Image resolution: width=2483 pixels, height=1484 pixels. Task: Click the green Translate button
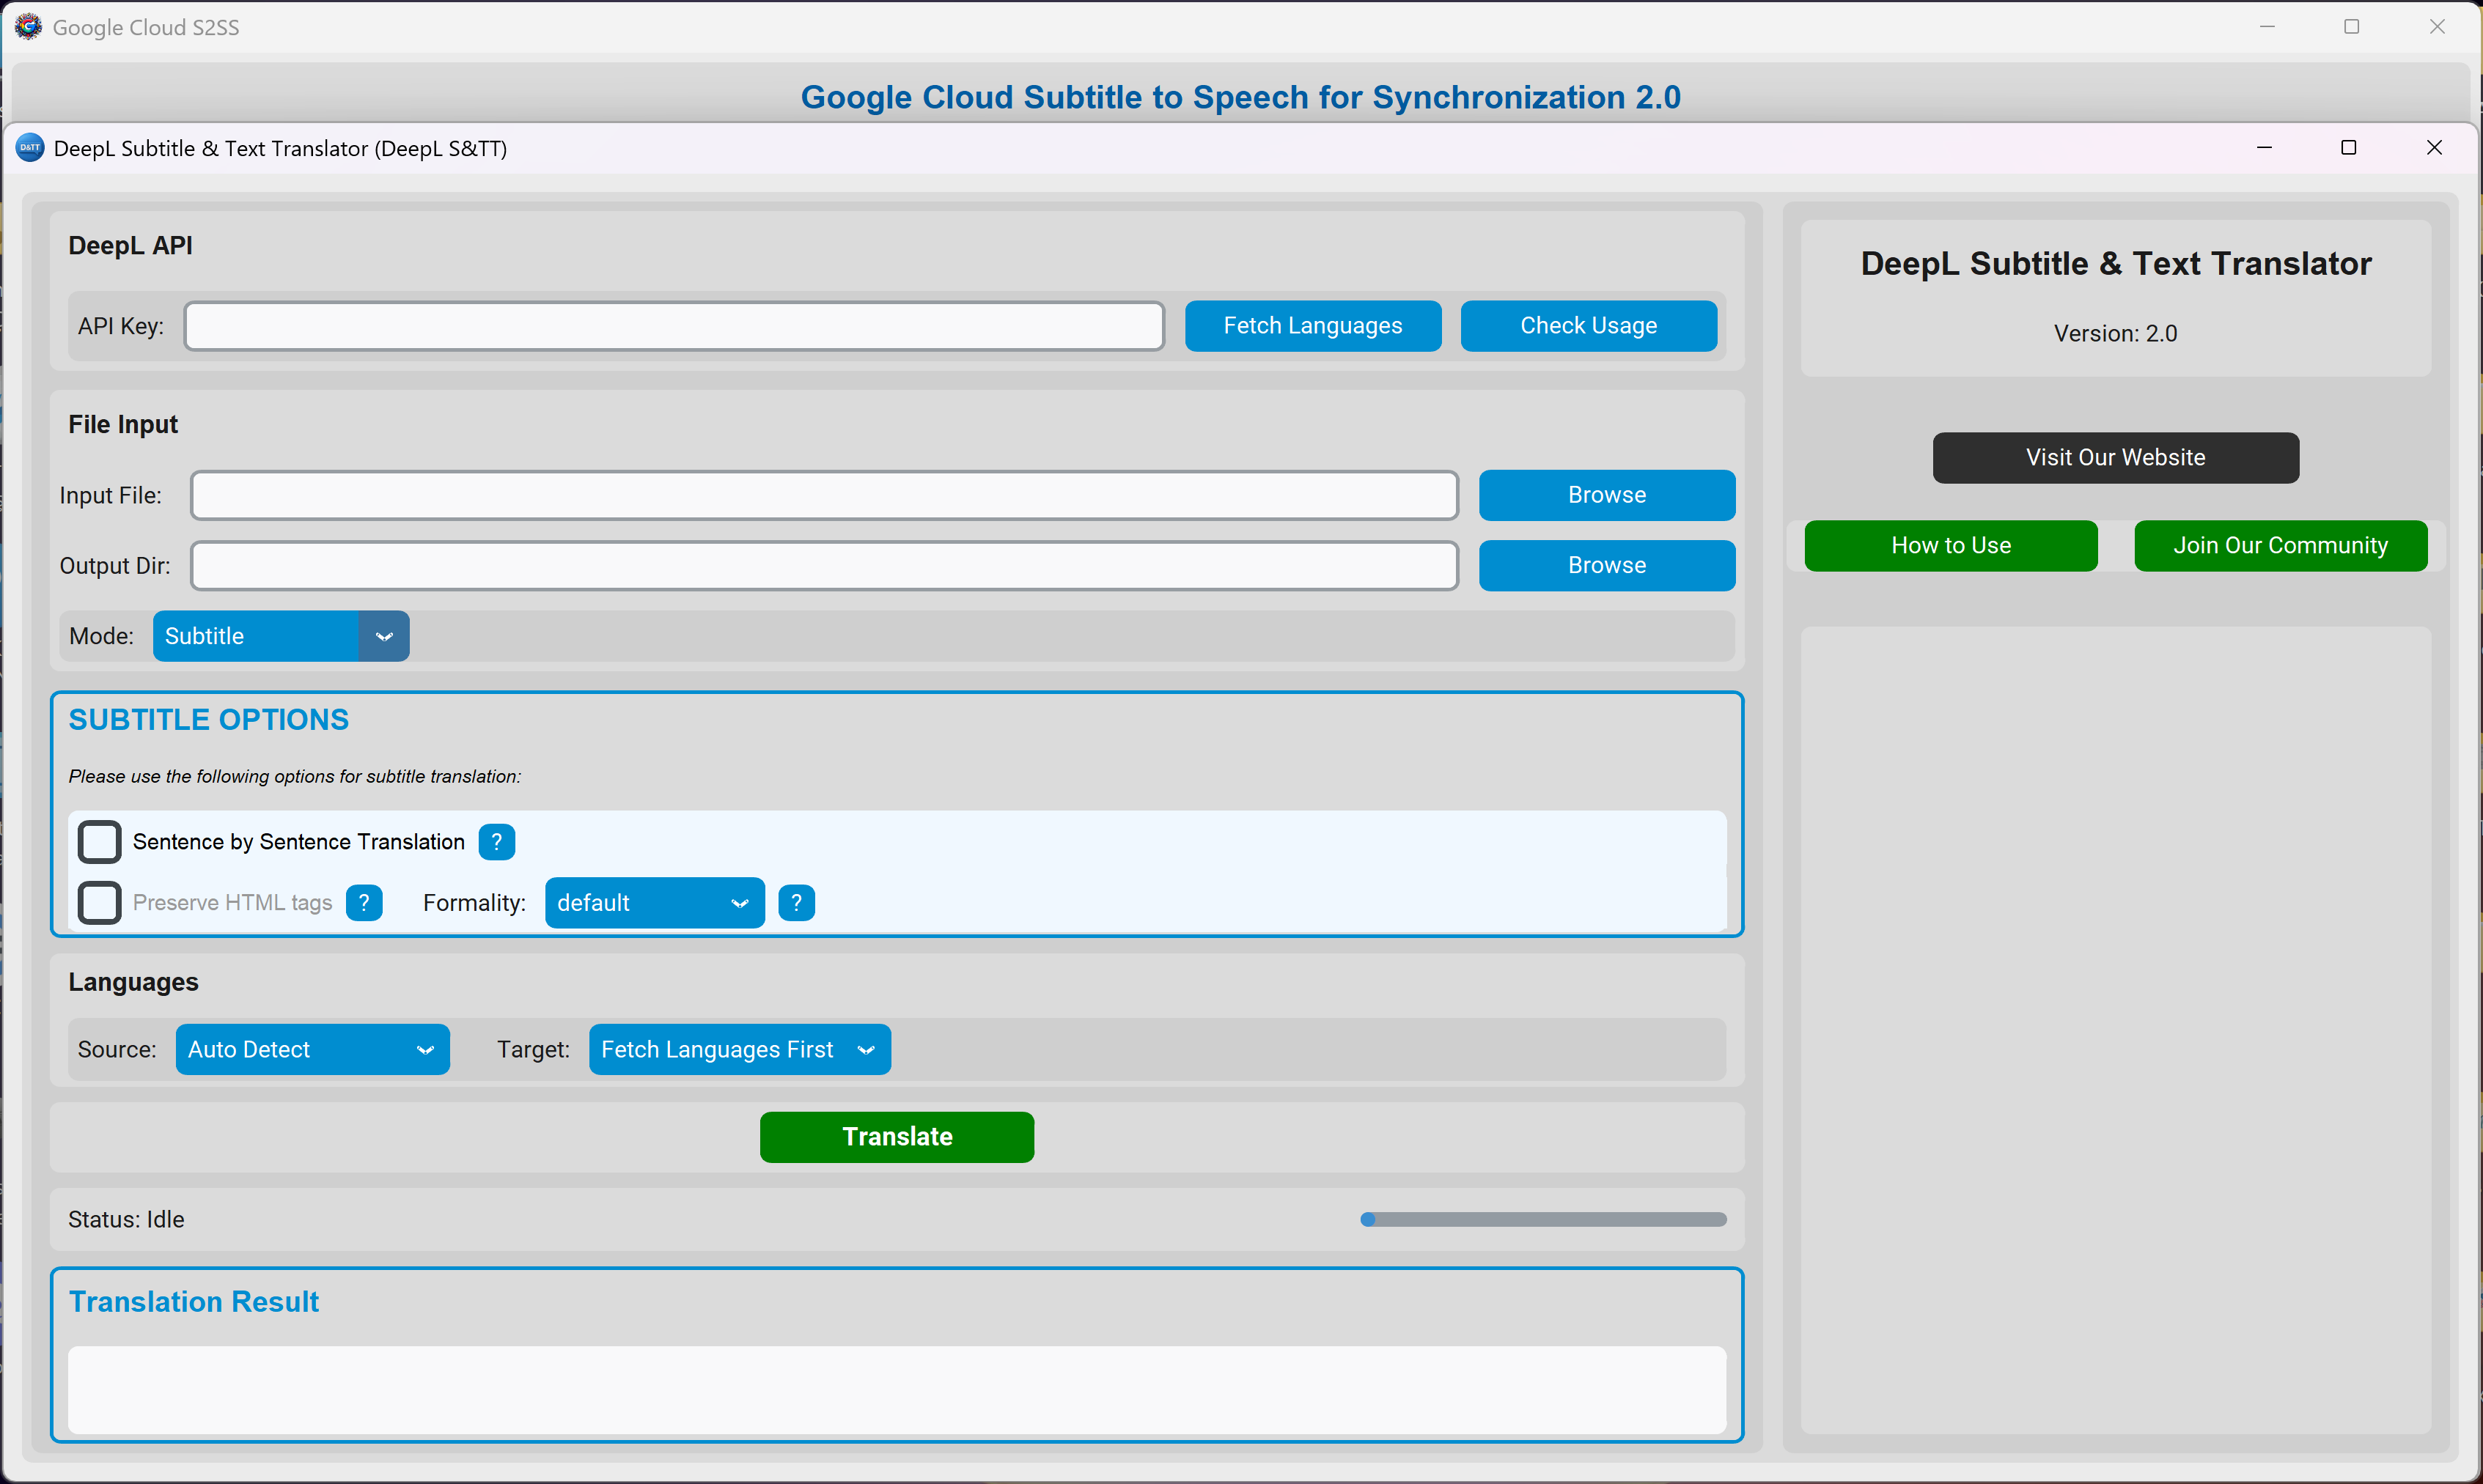coord(897,1137)
